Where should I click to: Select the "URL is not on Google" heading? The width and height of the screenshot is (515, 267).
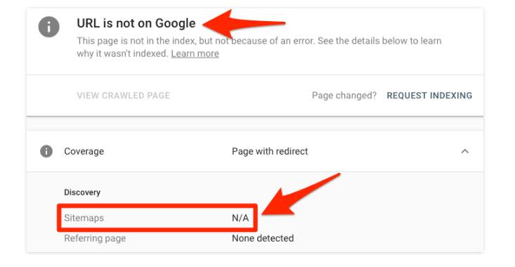tap(136, 23)
